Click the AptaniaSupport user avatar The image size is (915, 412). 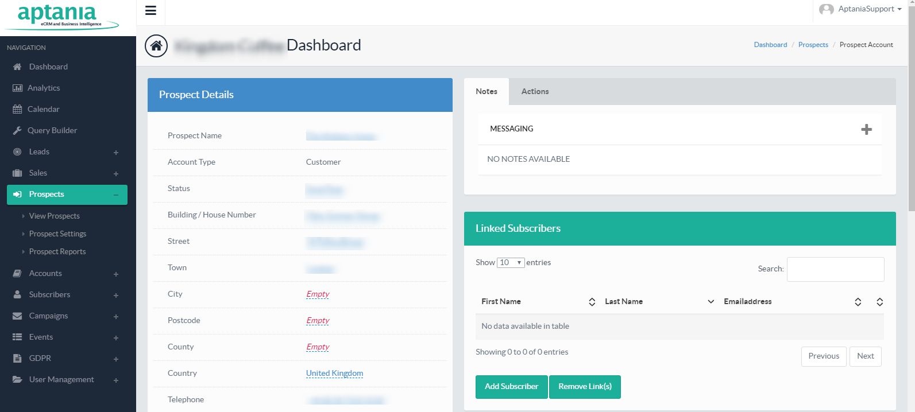(826, 9)
